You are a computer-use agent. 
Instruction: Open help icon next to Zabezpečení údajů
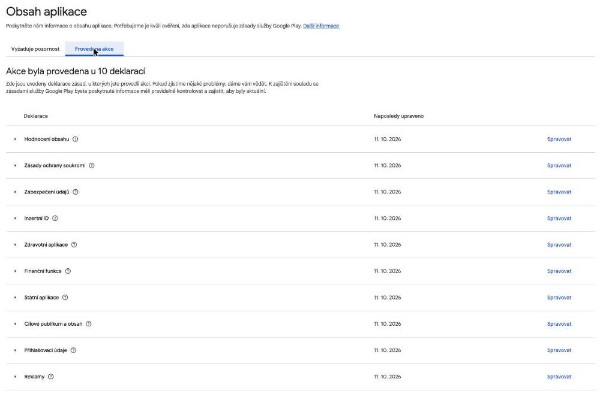point(76,192)
